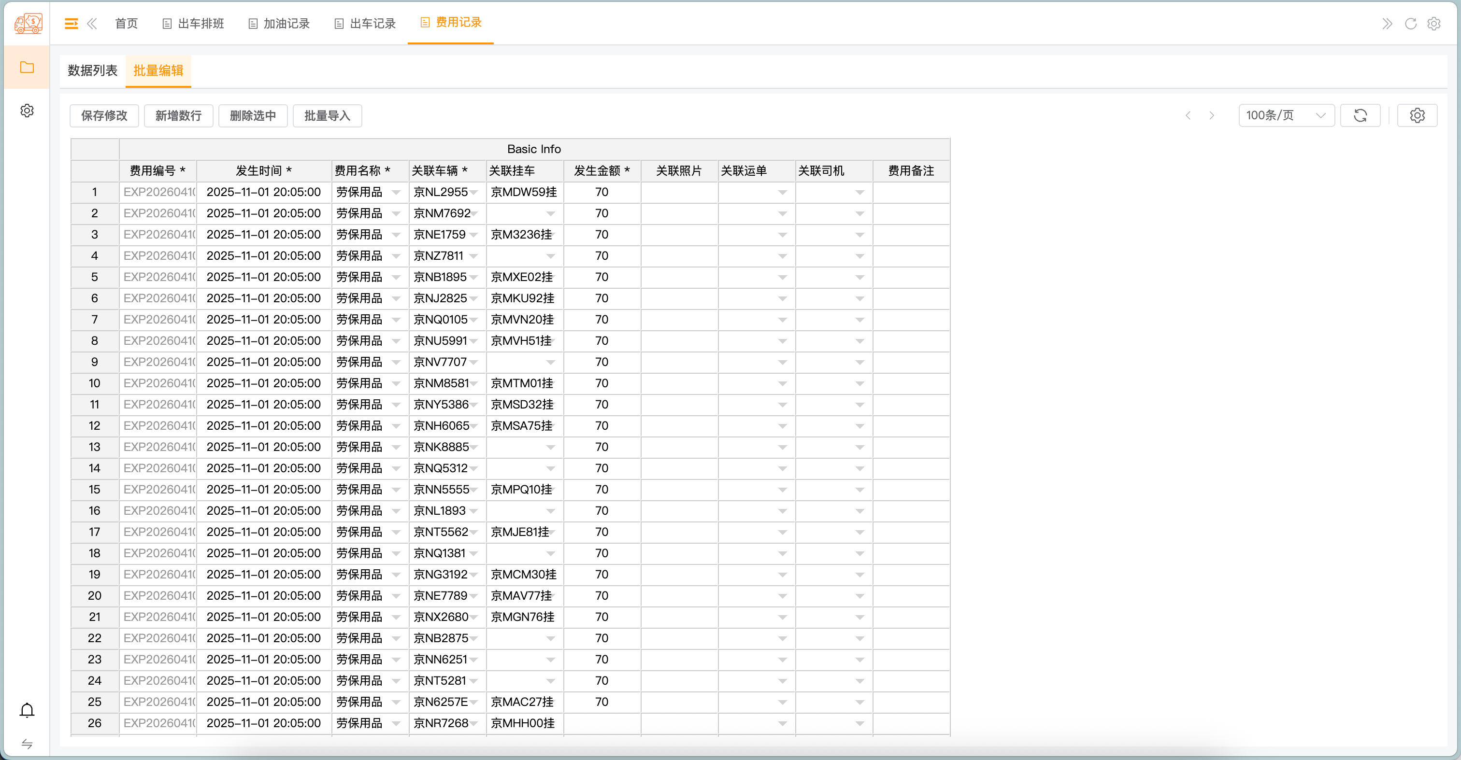Click the 发生金额 cell in row 26

point(602,723)
